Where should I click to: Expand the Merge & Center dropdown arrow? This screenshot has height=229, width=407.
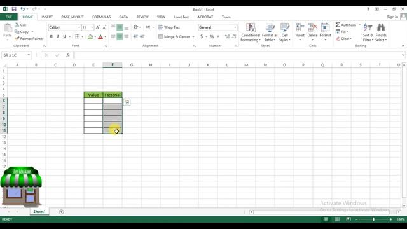point(193,37)
